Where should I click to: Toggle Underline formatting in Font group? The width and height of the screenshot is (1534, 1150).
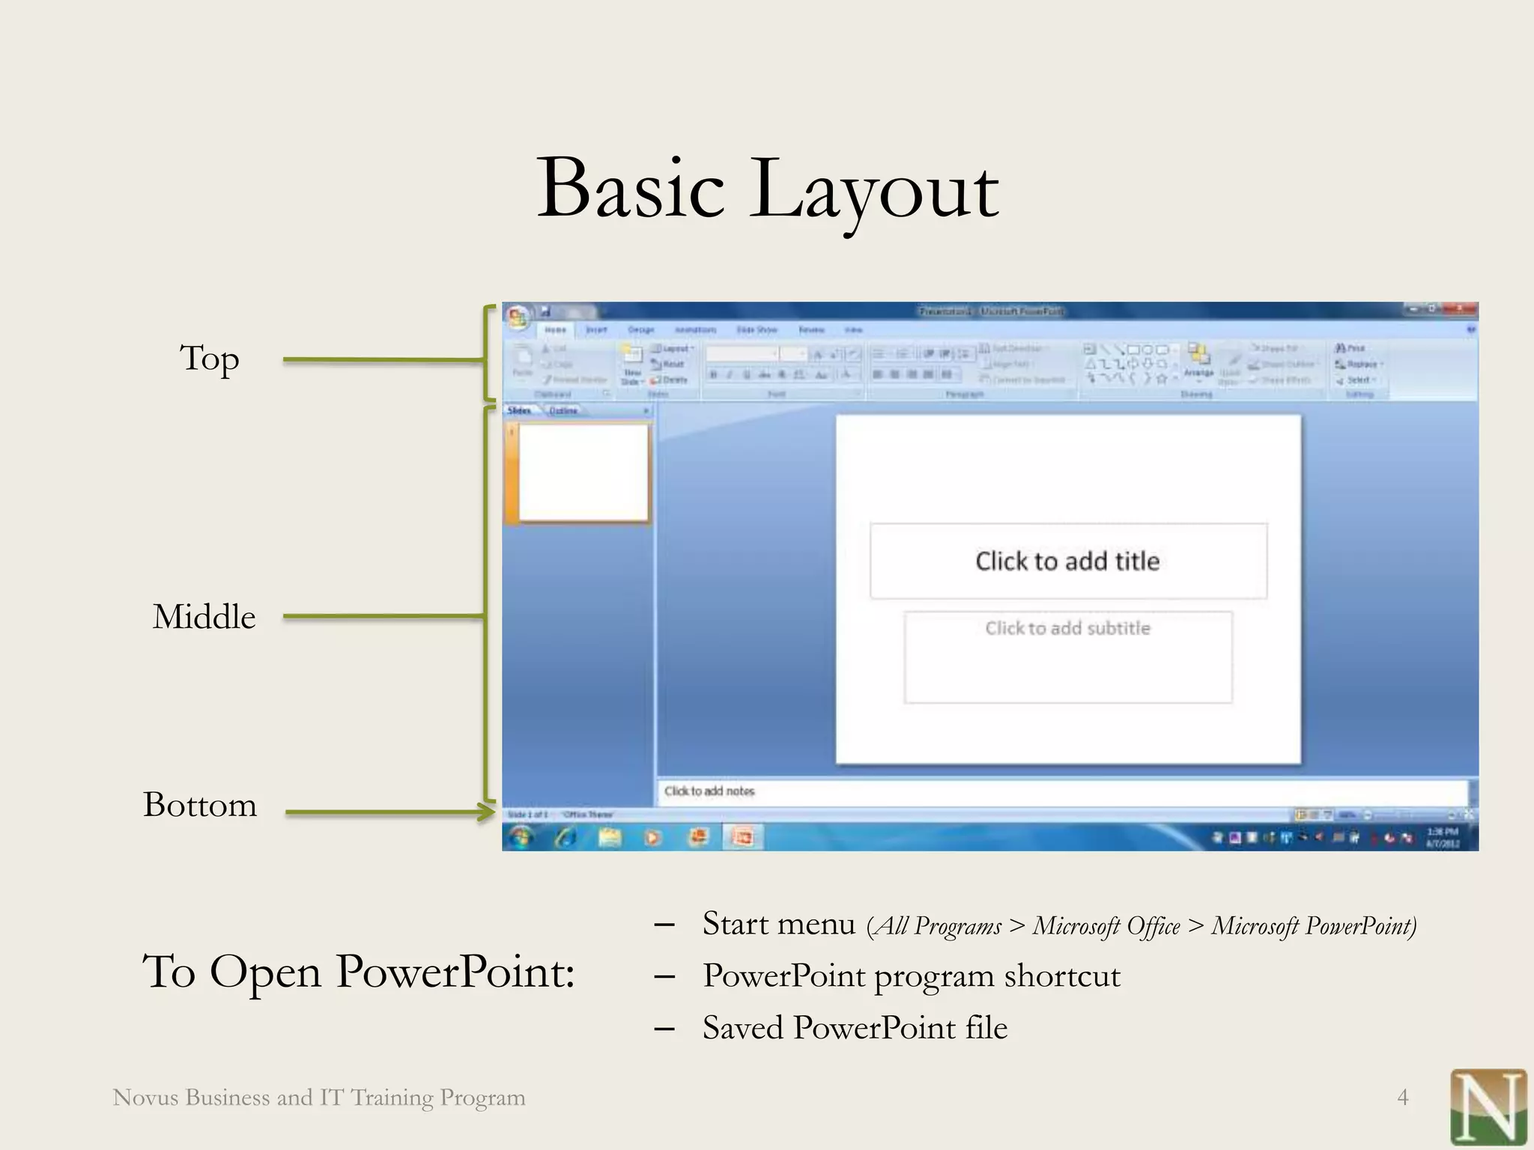[x=747, y=374]
